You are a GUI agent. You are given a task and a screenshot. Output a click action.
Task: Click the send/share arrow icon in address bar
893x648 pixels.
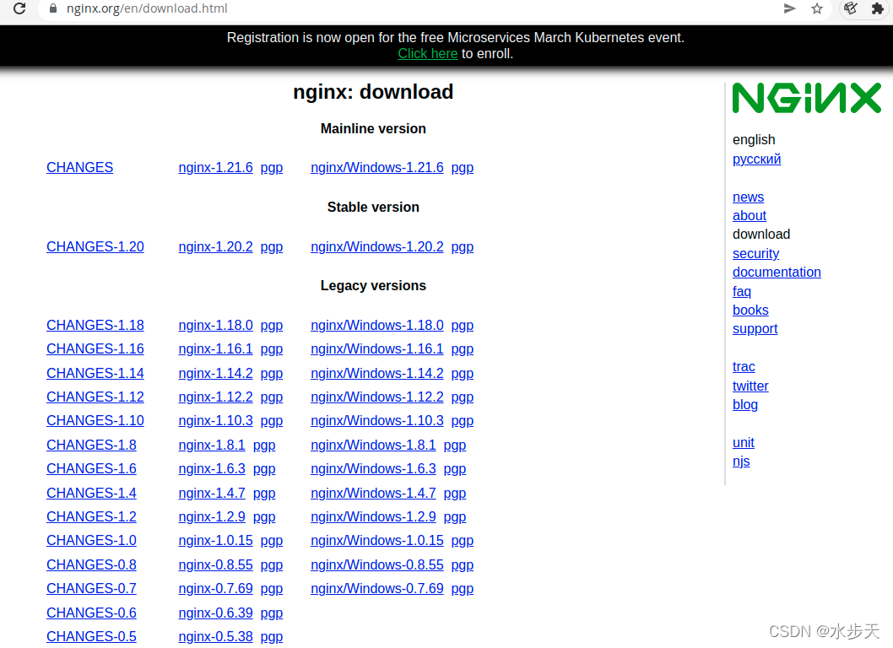[789, 8]
